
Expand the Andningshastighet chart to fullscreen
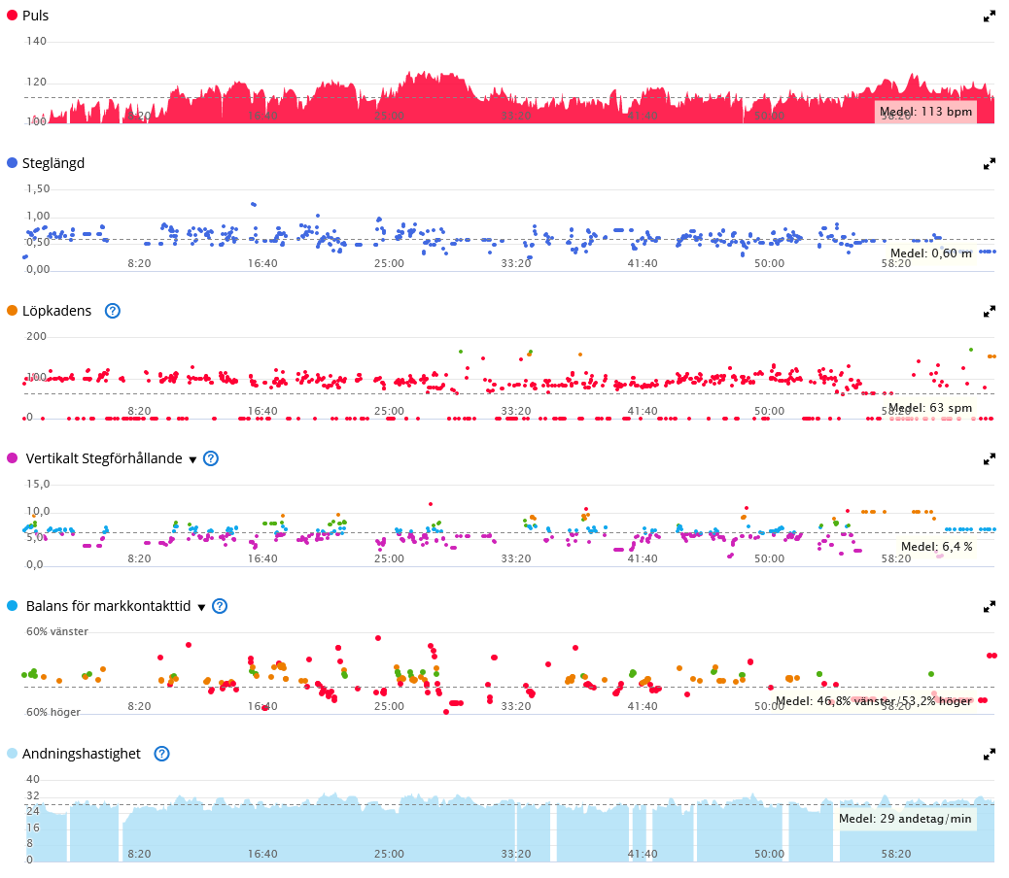(989, 755)
